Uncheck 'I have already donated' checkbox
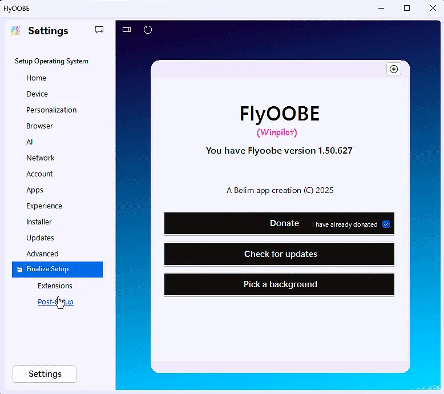Image resolution: width=444 pixels, height=394 pixels. pos(386,224)
